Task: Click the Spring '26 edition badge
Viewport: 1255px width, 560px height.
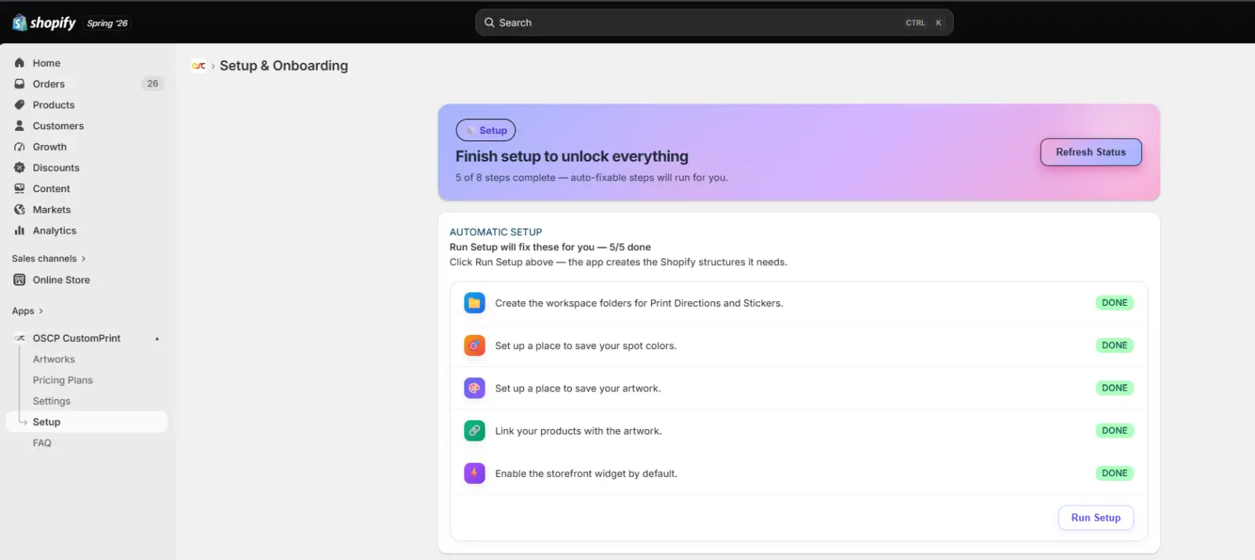Action: point(107,24)
